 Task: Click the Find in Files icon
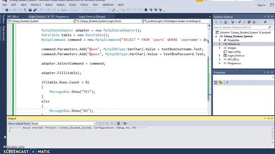(114, 10)
